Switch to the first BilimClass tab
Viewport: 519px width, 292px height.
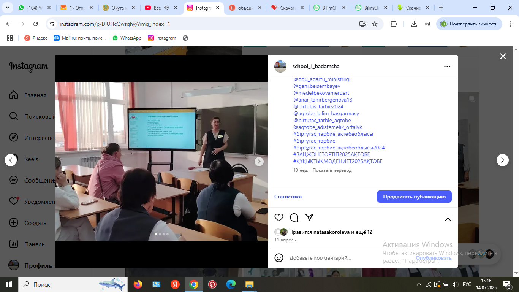pyautogui.click(x=330, y=8)
